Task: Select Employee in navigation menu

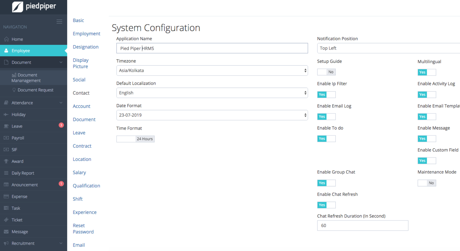Action: 21,51
